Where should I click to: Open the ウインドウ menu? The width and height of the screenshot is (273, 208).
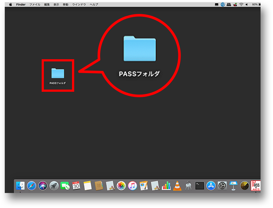point(79,4)
